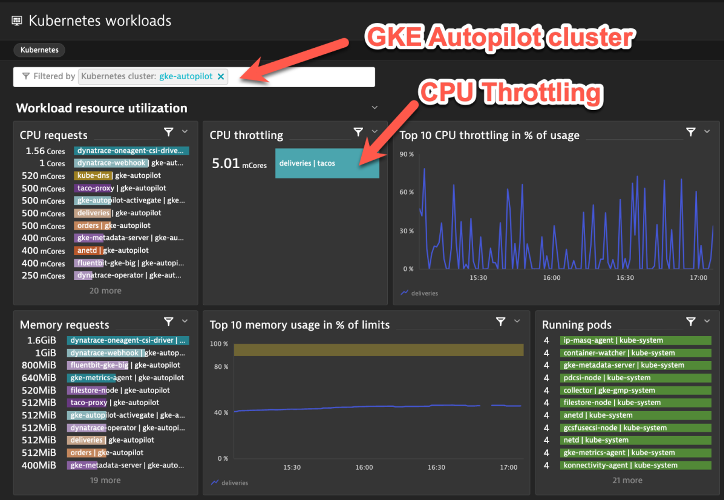Open the Top 10 memory usage options chevron
Screen dimensions: 726x500
[515, 321]
